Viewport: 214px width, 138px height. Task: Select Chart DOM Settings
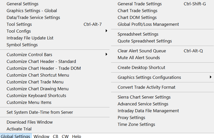tap(137, 17)
